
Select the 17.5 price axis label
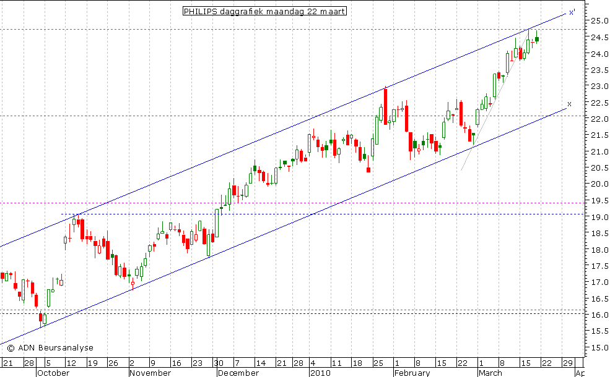tap(599, 266)
